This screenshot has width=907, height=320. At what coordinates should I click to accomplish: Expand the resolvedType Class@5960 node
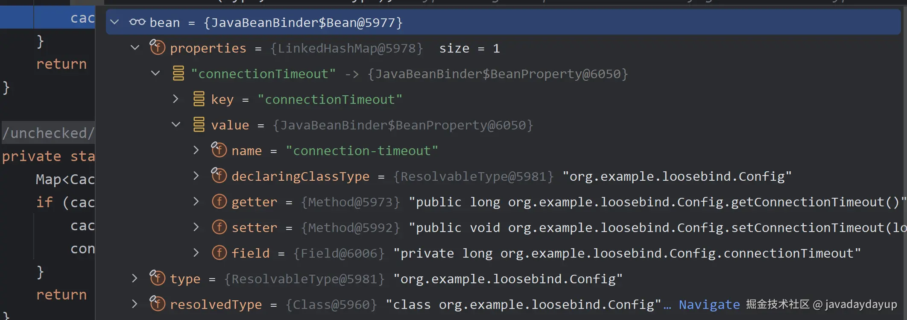(135, 304)
